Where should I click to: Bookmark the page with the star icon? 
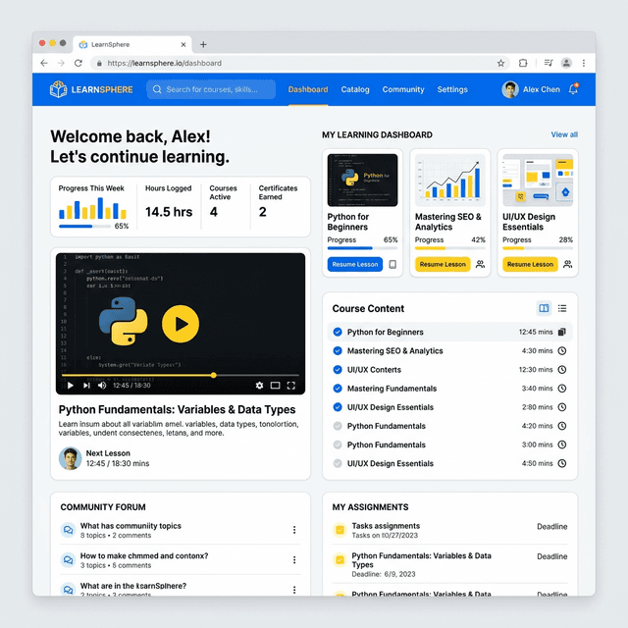pos(500,63)
